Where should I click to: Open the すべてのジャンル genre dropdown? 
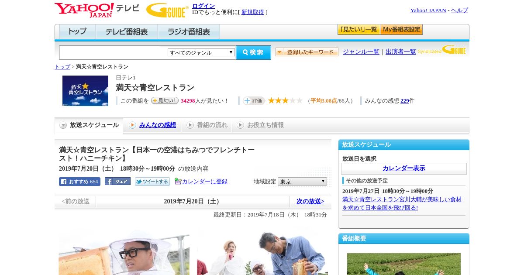pos(201,52)
